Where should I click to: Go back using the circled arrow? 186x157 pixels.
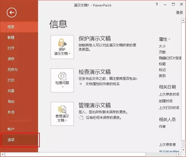(x=12, y=12)
